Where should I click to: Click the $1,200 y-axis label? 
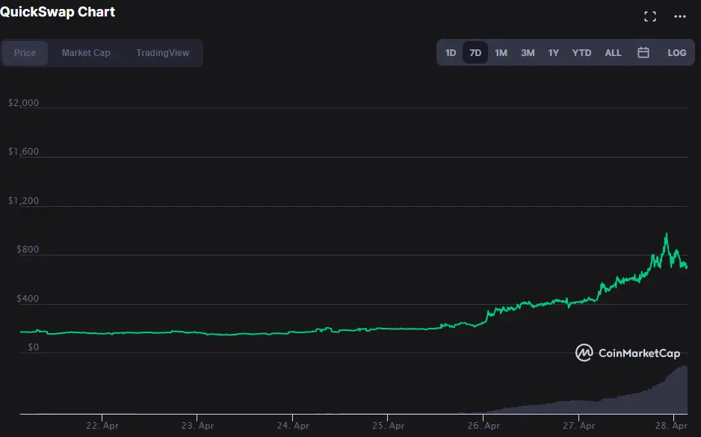pyautogui.click(x=23, y=201)
